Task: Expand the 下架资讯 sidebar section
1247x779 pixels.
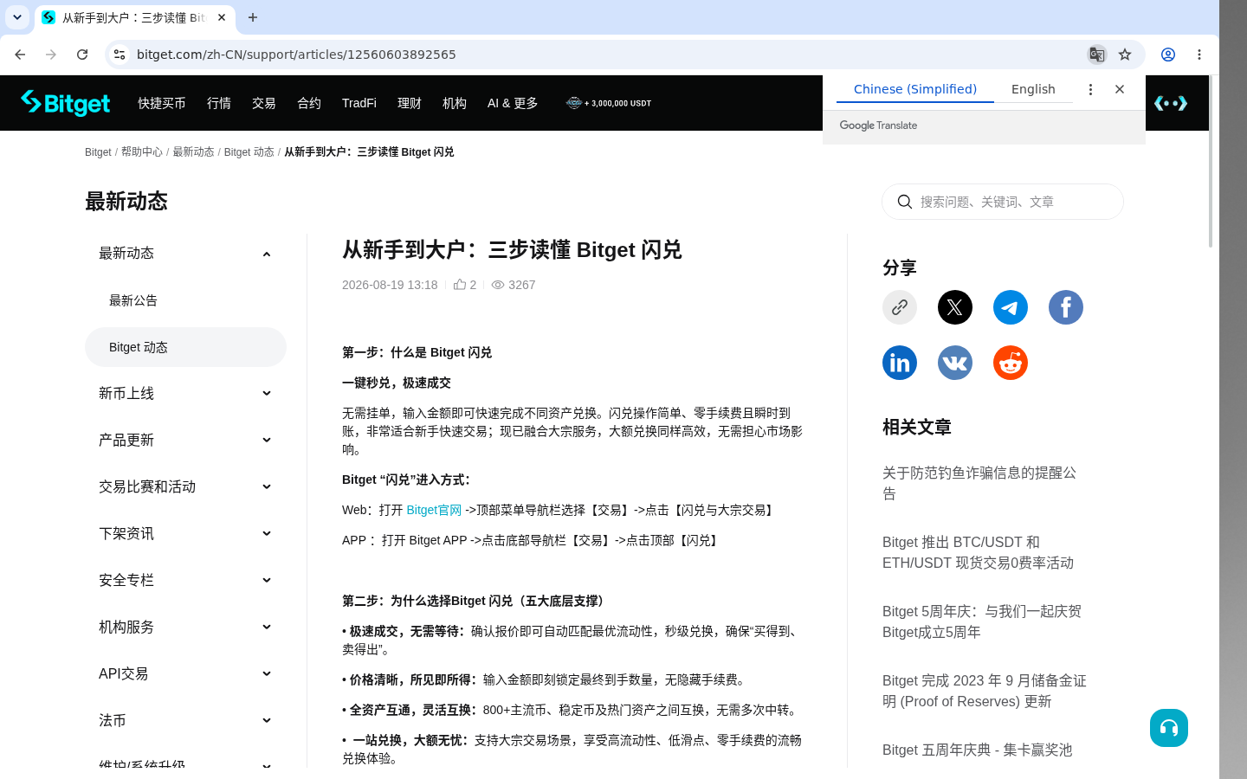Action: 267,534
